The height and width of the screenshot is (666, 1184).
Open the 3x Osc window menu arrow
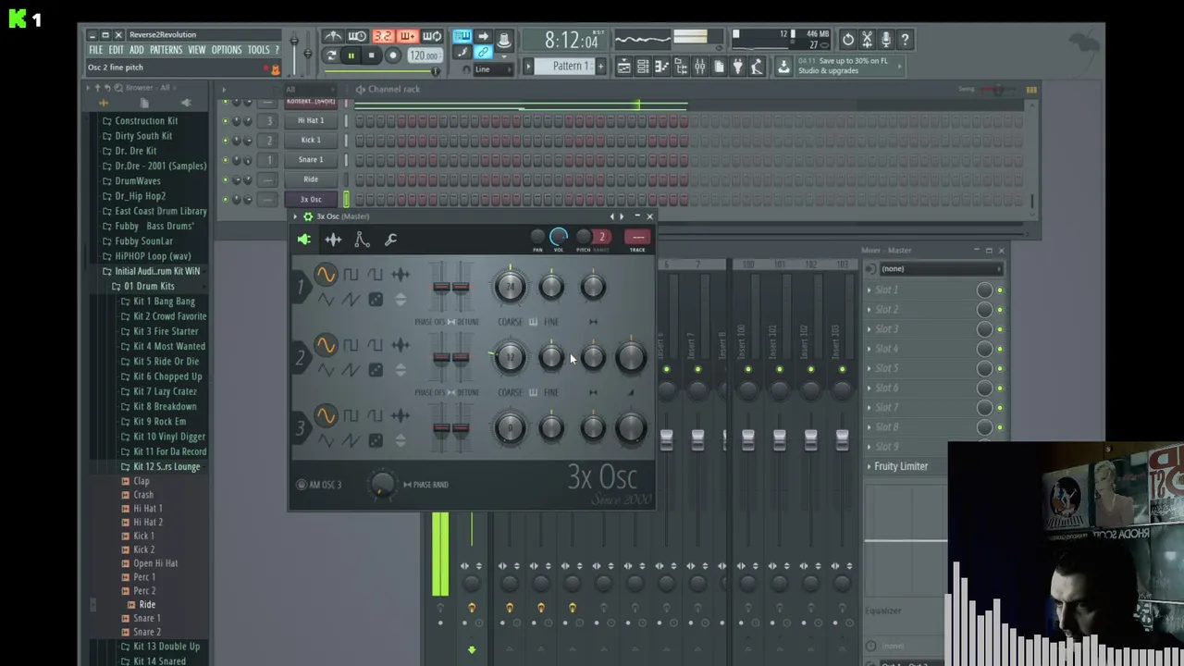pos(295,216)
